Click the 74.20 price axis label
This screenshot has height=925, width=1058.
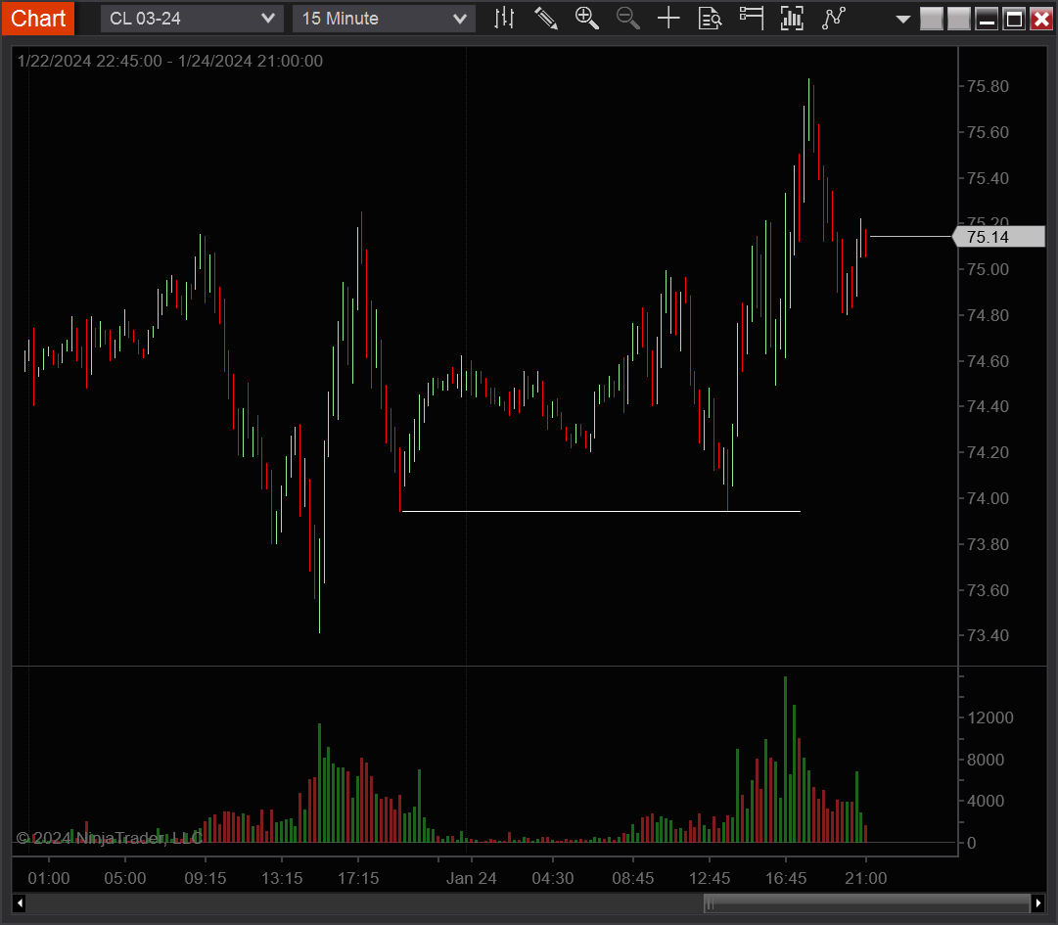(988, 453)
